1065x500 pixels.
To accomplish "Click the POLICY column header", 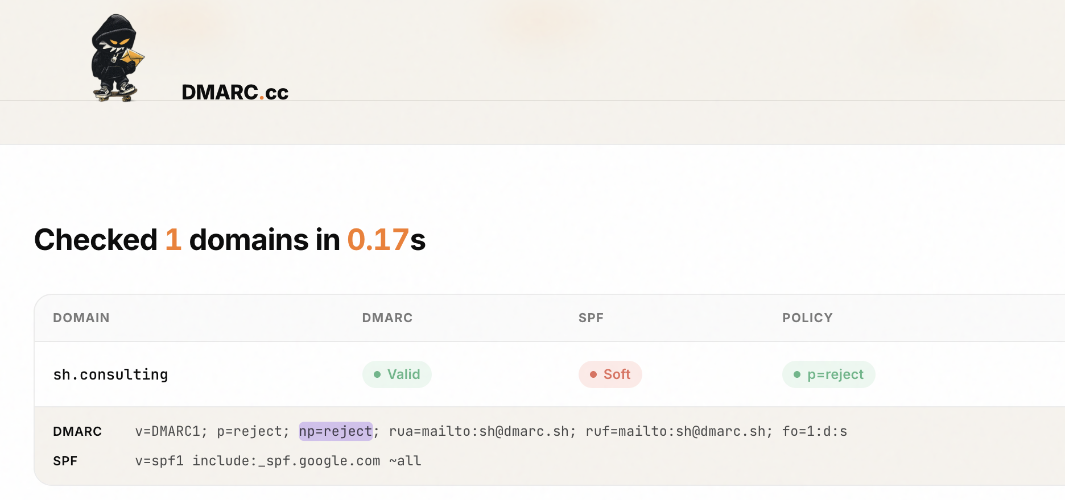I will click(x=807, y=318).
